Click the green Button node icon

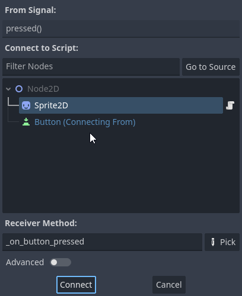(x=26, y=122)
